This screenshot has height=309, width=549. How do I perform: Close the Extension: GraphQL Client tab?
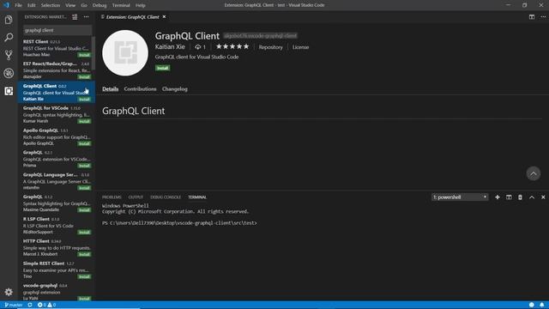tap(164, 17)
